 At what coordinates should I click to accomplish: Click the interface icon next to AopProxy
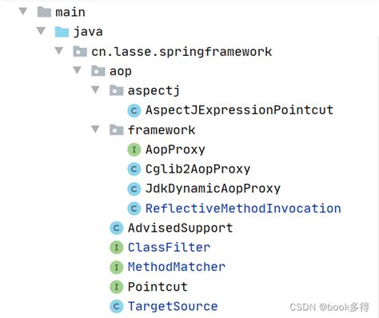click(134, 149)
